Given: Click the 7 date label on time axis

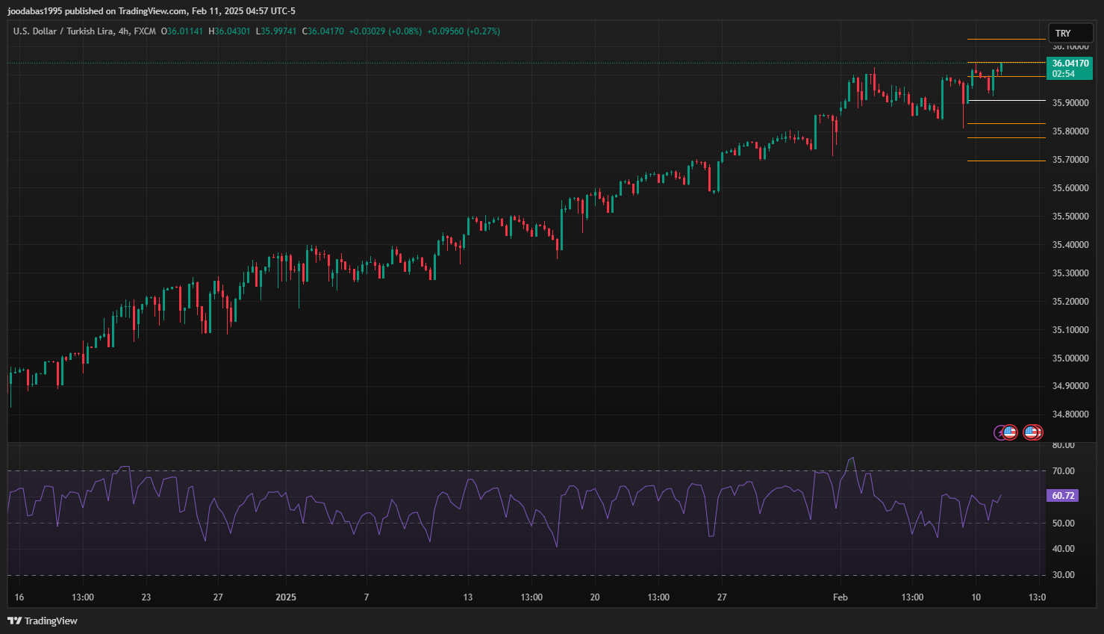Looking at the screenshot, I should click(367, 597).
